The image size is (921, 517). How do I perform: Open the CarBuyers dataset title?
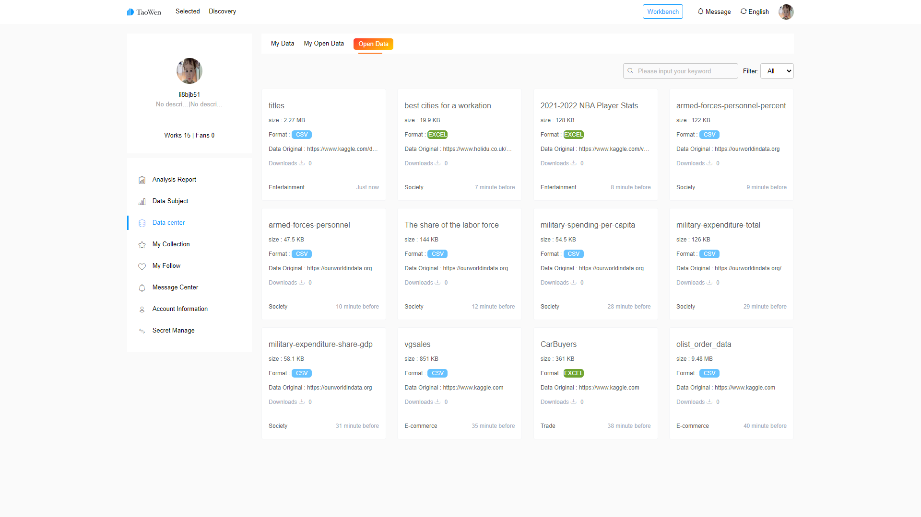click(x=558, y=345)
